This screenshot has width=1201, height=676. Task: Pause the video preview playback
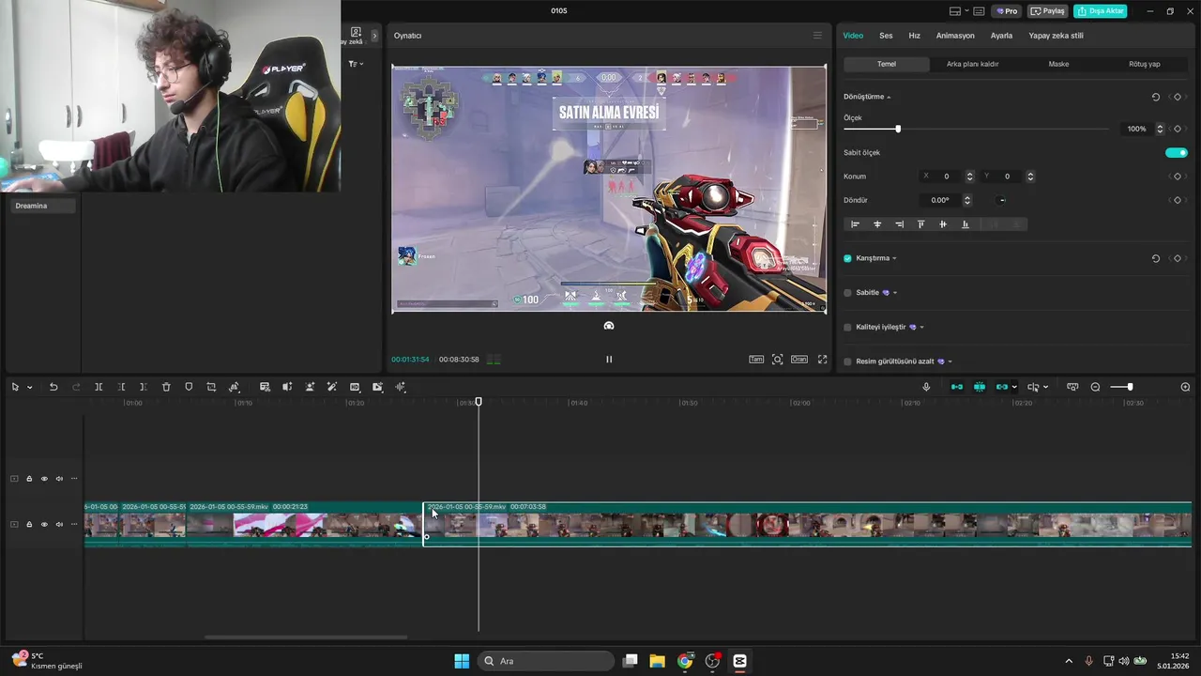(609, 359)
